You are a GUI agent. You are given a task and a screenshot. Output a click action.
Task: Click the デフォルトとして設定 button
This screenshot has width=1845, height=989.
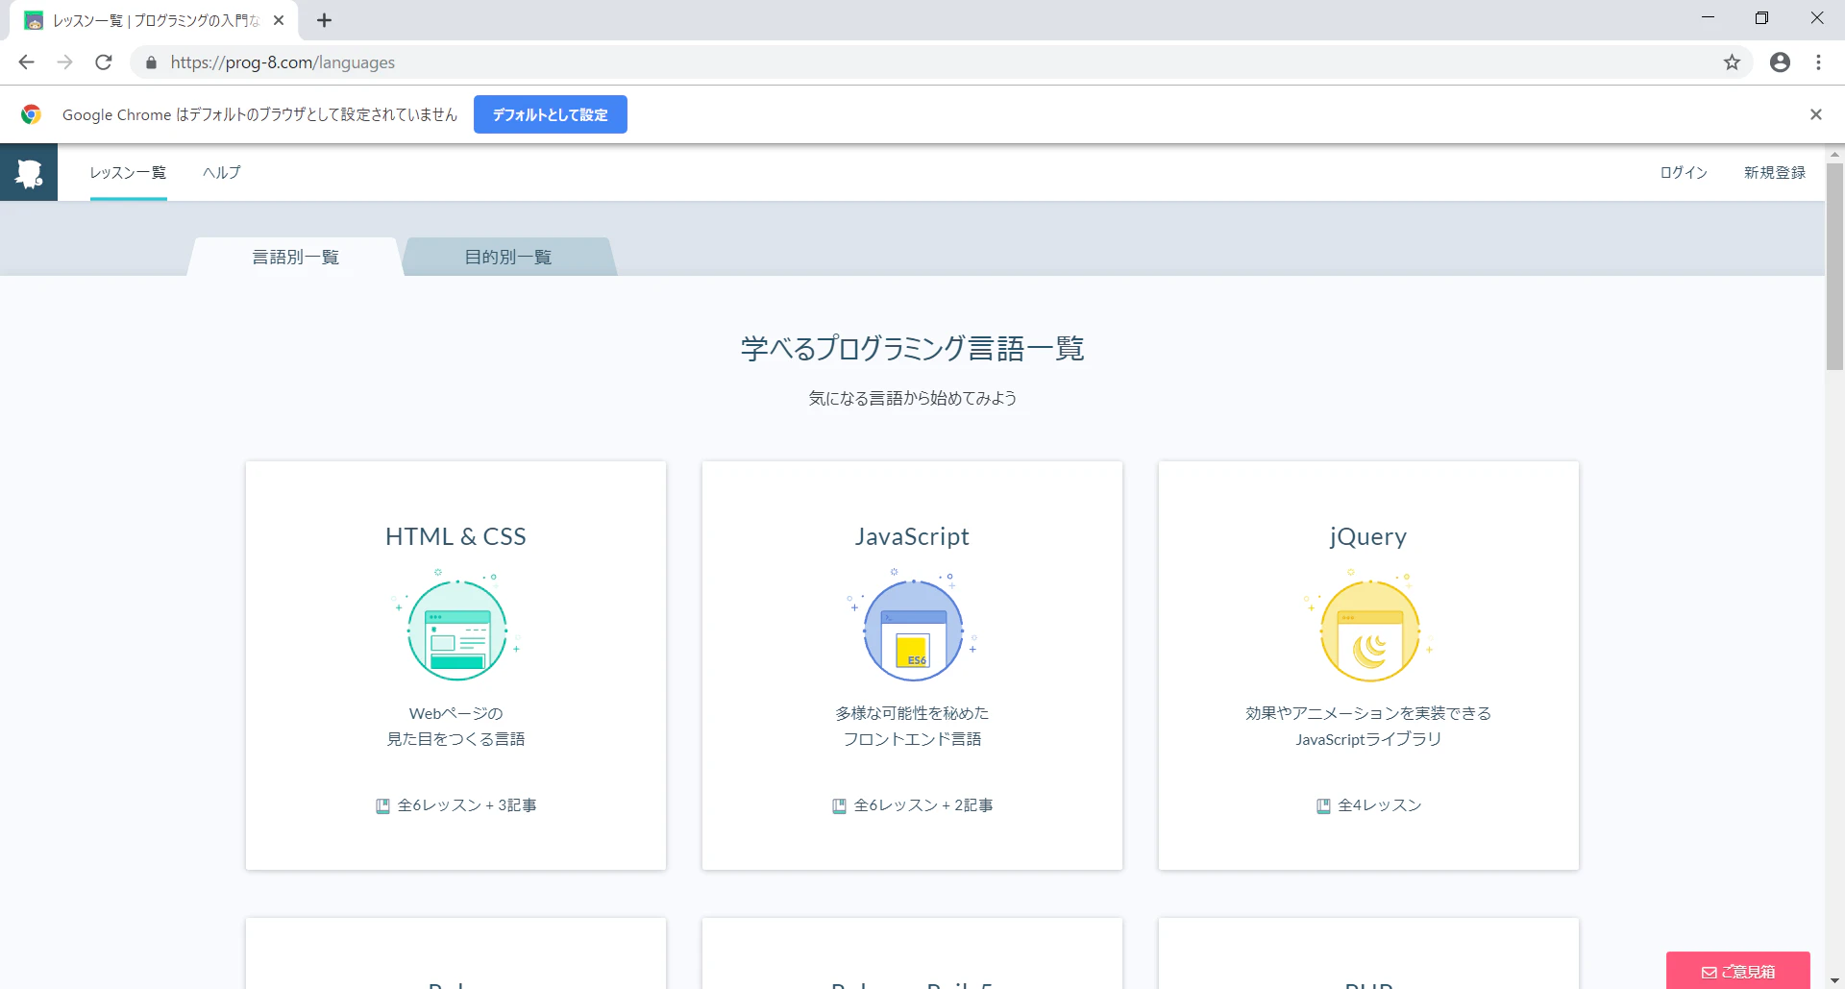550,114
